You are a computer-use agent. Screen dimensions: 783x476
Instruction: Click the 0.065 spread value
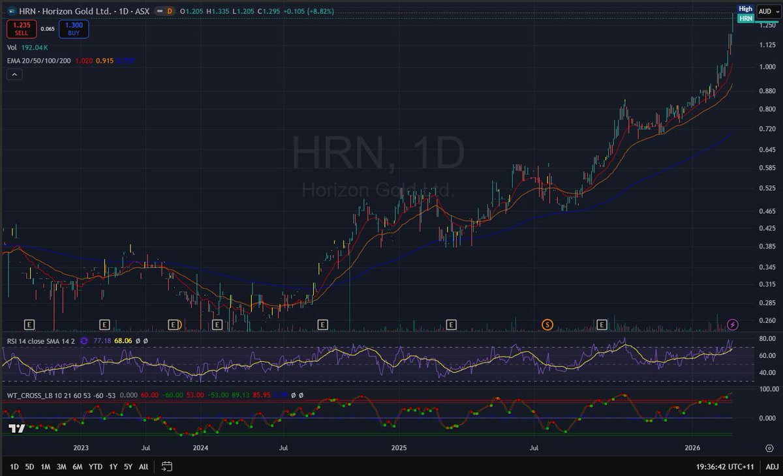[x=48, y=29]
